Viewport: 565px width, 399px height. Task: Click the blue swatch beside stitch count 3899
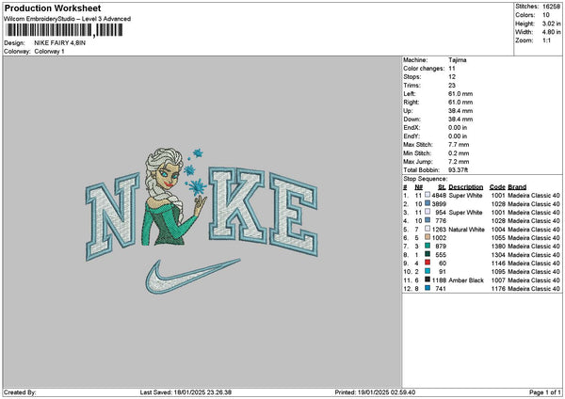[428, 204]
